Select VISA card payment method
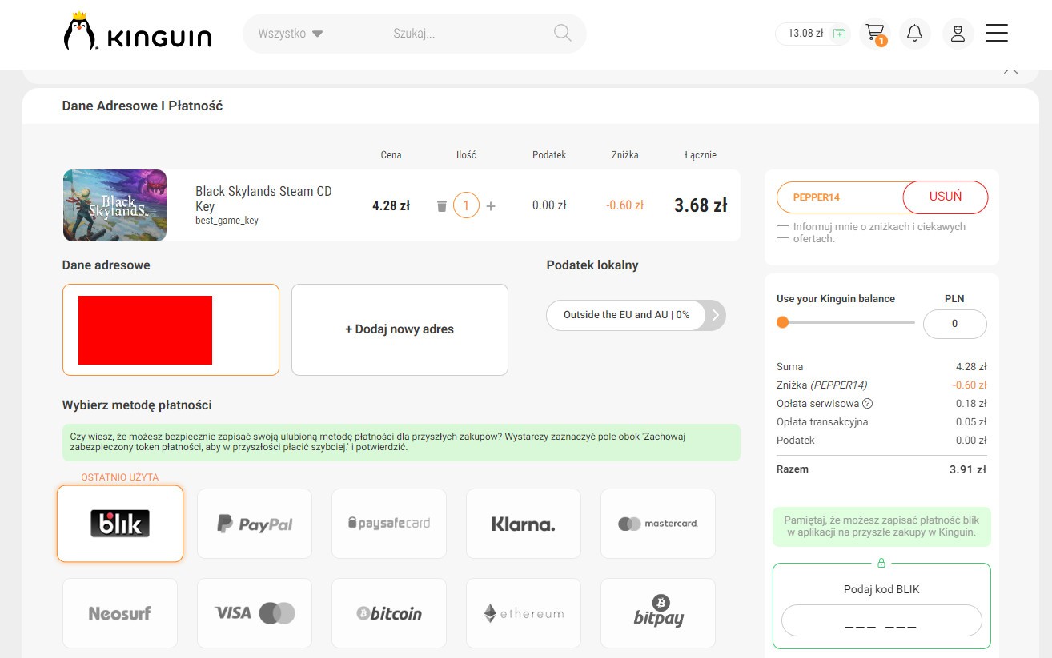 coord(255,613)
